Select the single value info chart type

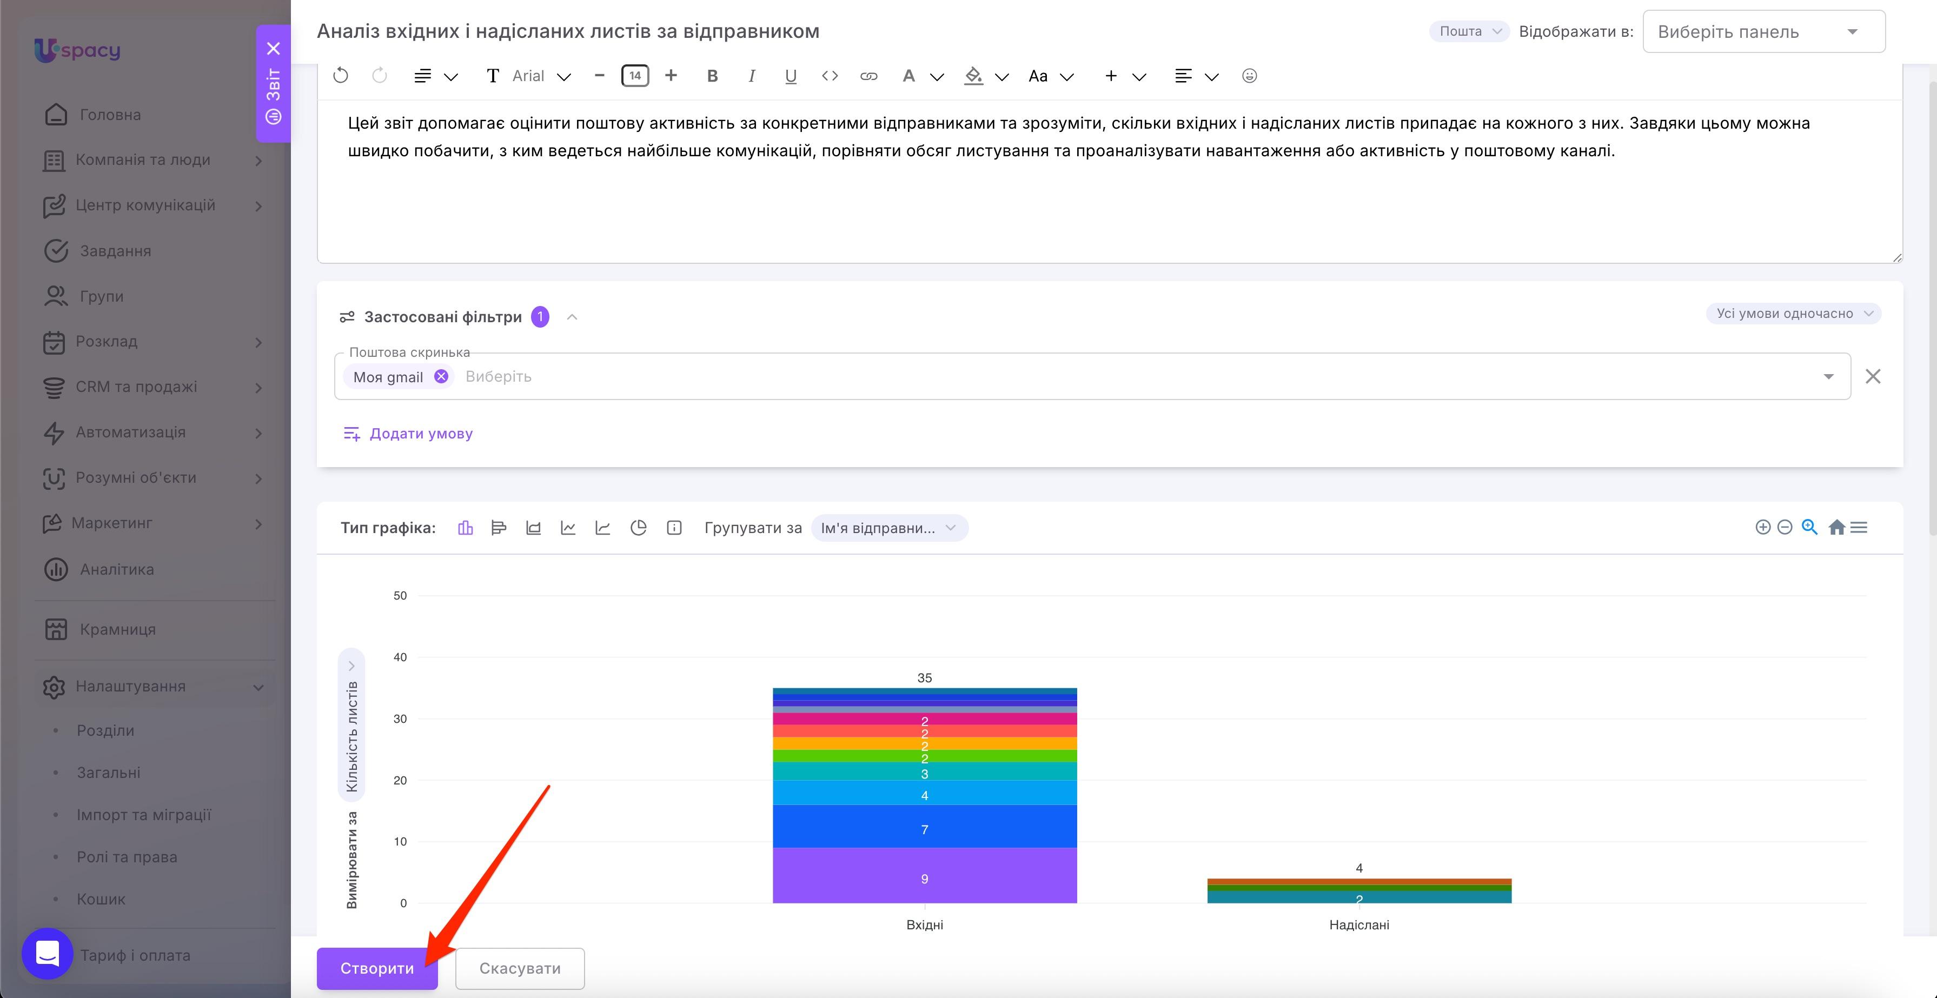click(674, 528)
